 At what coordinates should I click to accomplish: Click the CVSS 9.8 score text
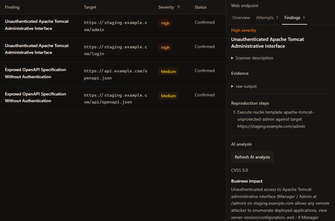tap(239, 170)
